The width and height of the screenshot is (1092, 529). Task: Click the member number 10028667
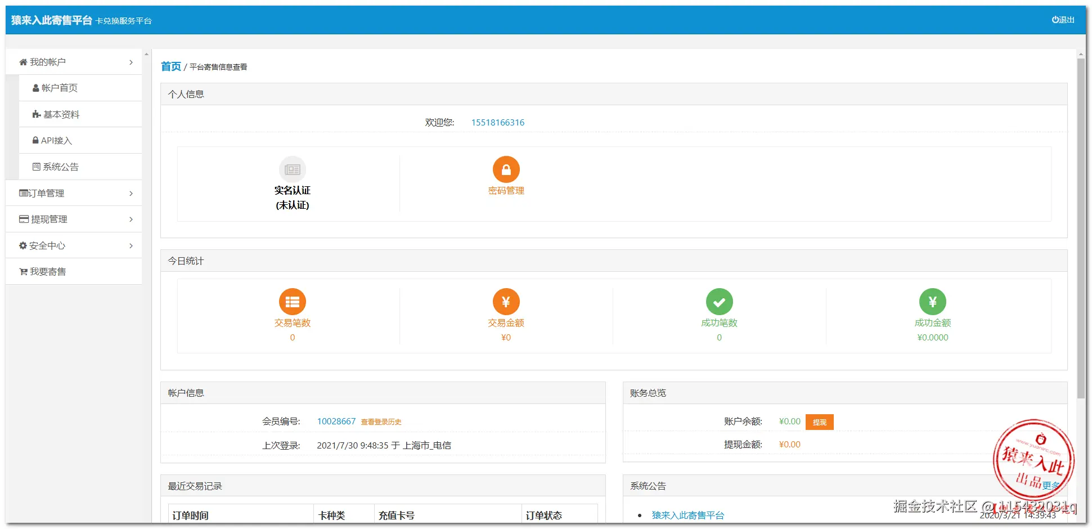336,422
